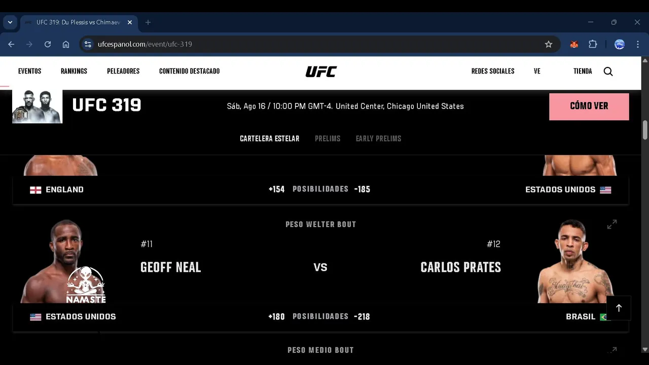Switch to the PRELIMS tab
The width and height of the screenshot is (649, 365).
[328, 138]
